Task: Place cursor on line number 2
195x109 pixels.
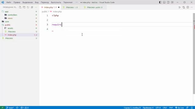Action: point(47,20)
